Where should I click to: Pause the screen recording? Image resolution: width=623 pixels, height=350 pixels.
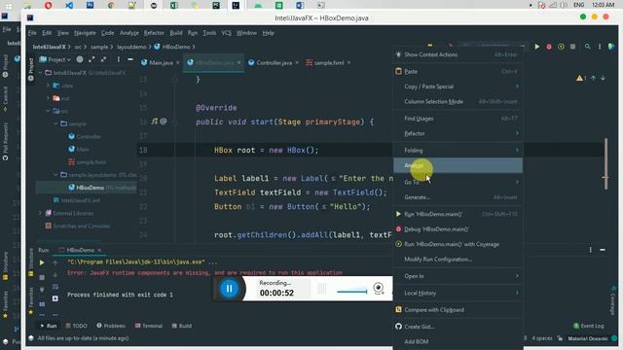[229, 289]
